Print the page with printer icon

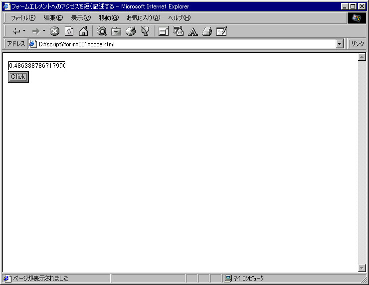207,31
